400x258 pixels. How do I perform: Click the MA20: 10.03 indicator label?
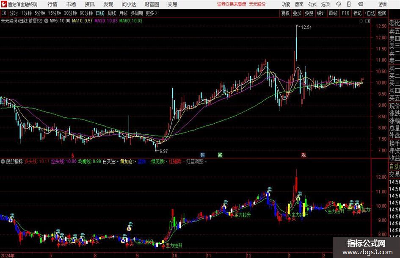pos(106,21)
